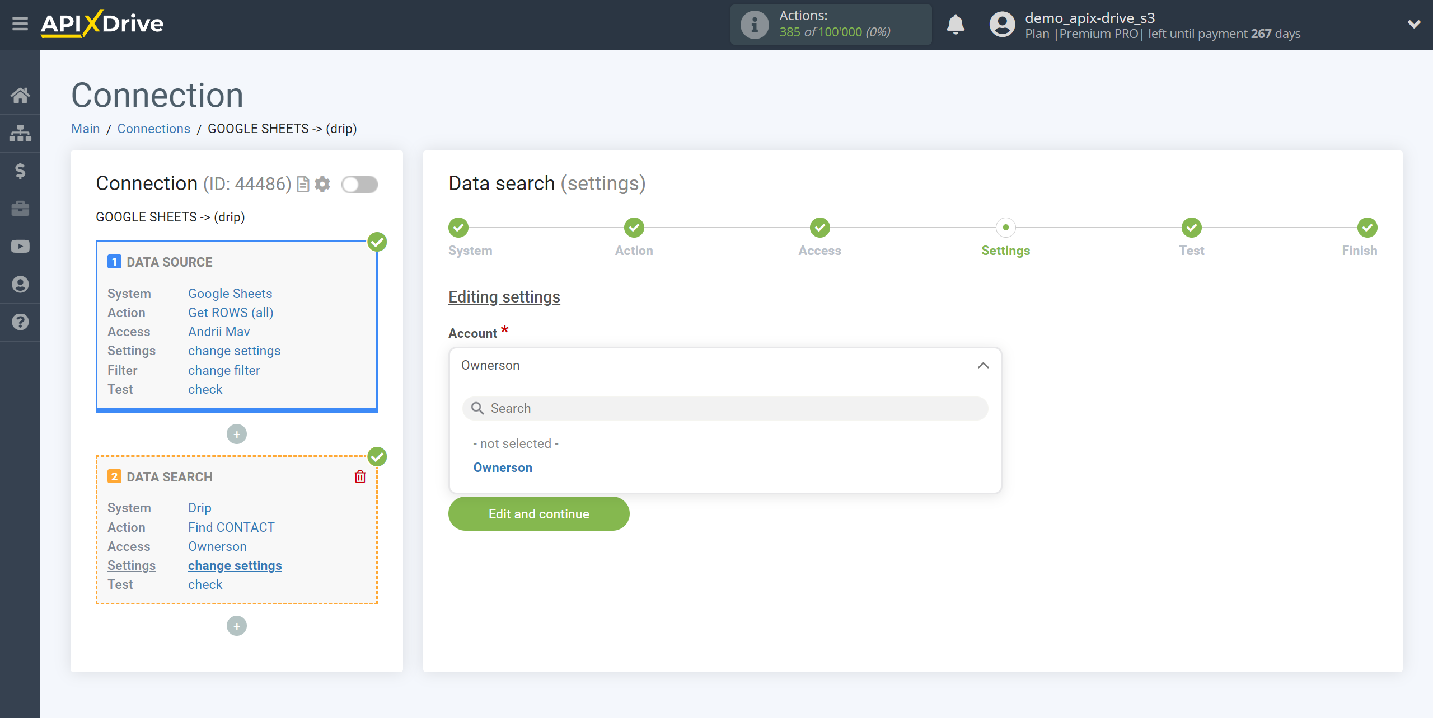Image resolution: width=1433 pixels, height=718 pixels.
Task: Add a block after Data Search
Action: [237, 626]
